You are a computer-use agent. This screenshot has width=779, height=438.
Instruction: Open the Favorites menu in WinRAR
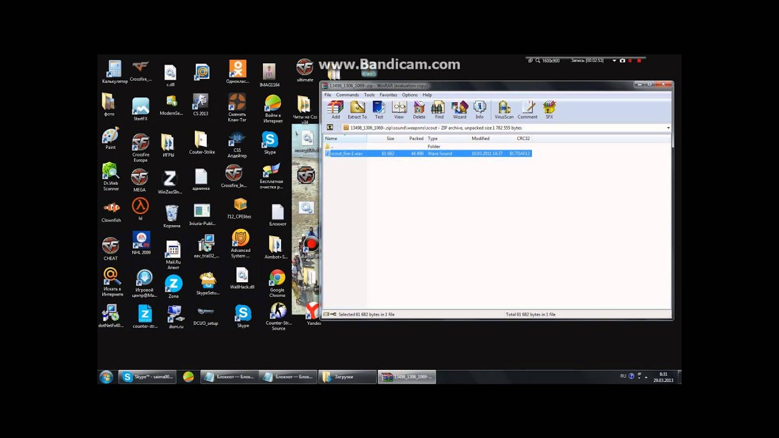pyautogui.click(x=388, y=95)
